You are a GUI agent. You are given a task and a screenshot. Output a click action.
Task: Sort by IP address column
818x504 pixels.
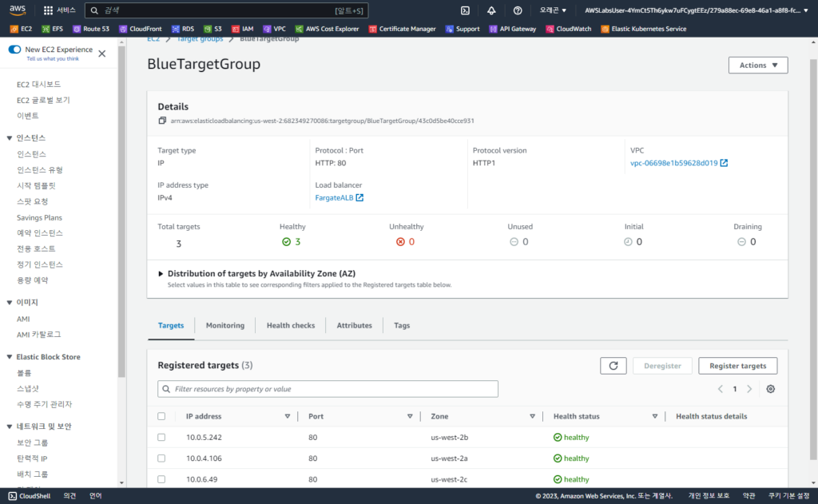click(288, 416)
